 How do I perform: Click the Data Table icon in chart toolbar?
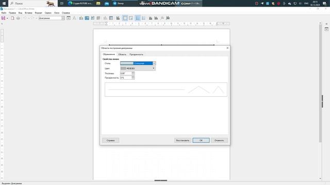111,18
